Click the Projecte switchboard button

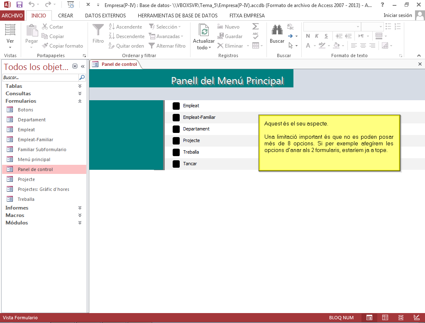coord(176,141)
